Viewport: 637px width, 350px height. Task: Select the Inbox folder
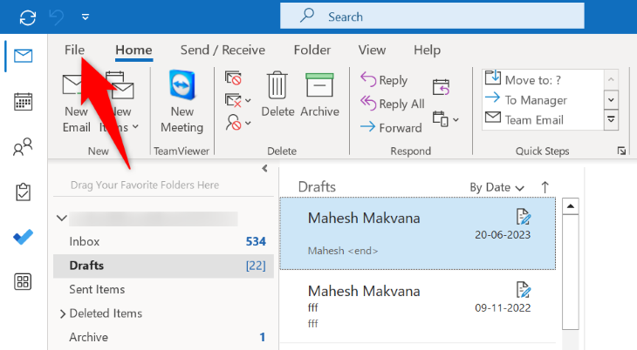click(x=85, y=241)
